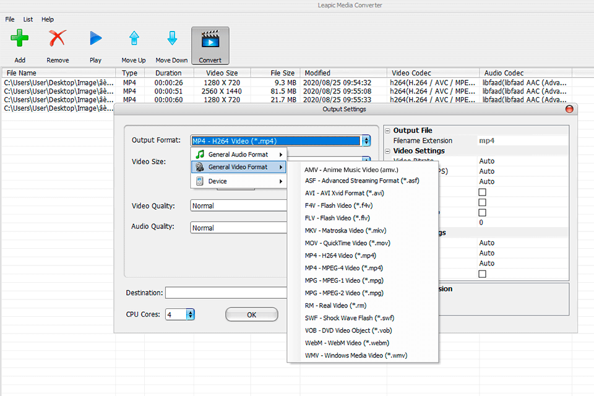Collapse the Output File section
The width and height of the screenshot is (594, 396).
pyautogui.click(x=387, y=131)
